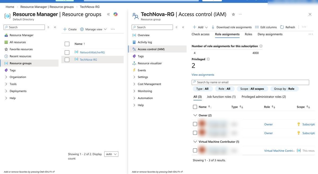The width and height of the screenshot is (318, 174).
Task: Expand Tools in left sidebar
Action: (x=6, y=84)
